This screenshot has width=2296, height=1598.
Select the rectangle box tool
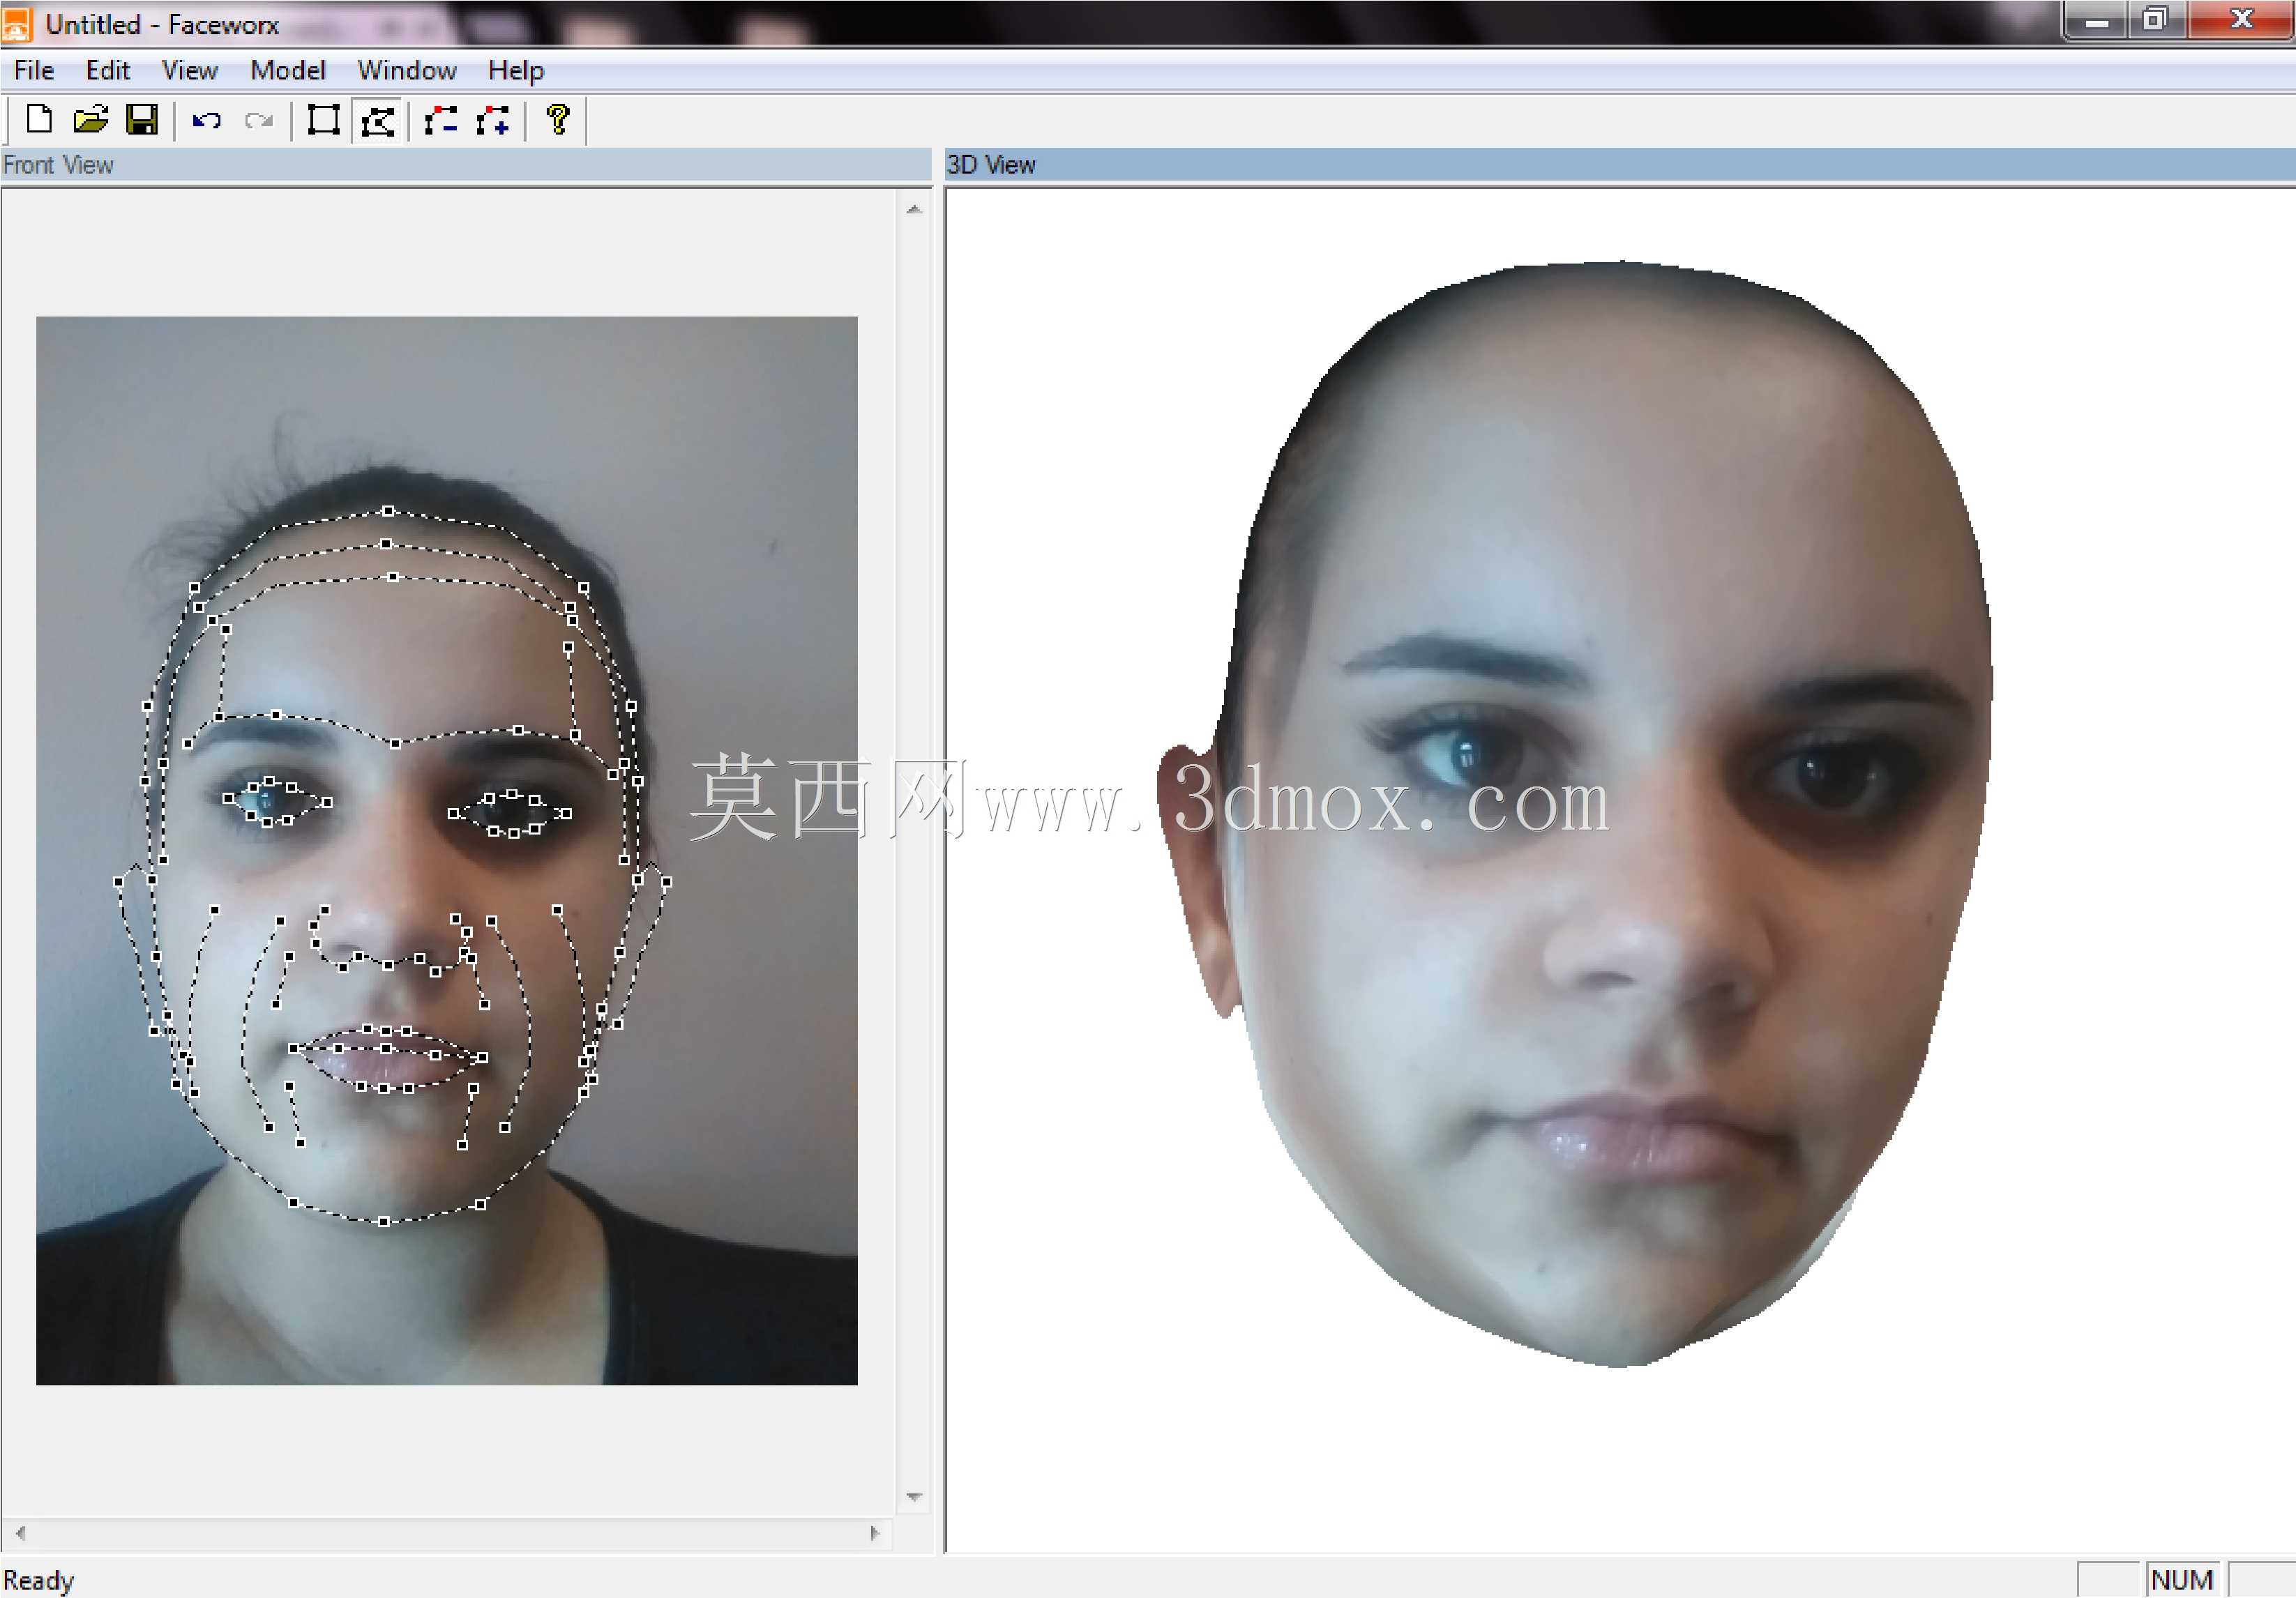tap(324, 121)
